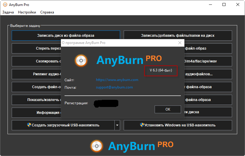Click the Сайт: label
Image resolution: width=245 pixels, height=156 pixels.
pyautogui.click(x=69, y=80)
